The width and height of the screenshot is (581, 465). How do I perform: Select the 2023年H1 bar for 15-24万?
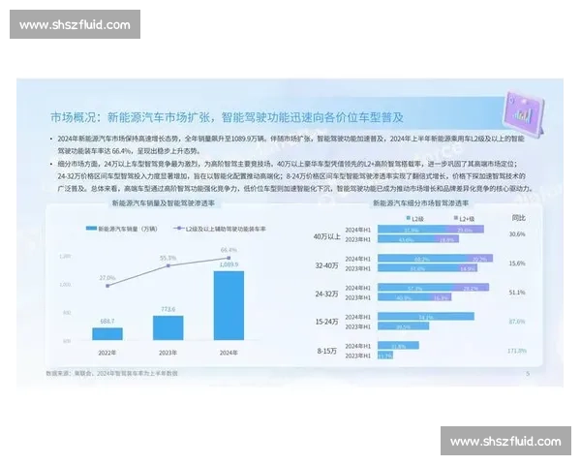click(403, 326)
